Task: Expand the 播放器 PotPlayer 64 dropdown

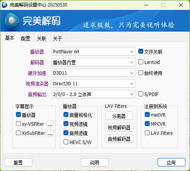Action: click(93, 51)
